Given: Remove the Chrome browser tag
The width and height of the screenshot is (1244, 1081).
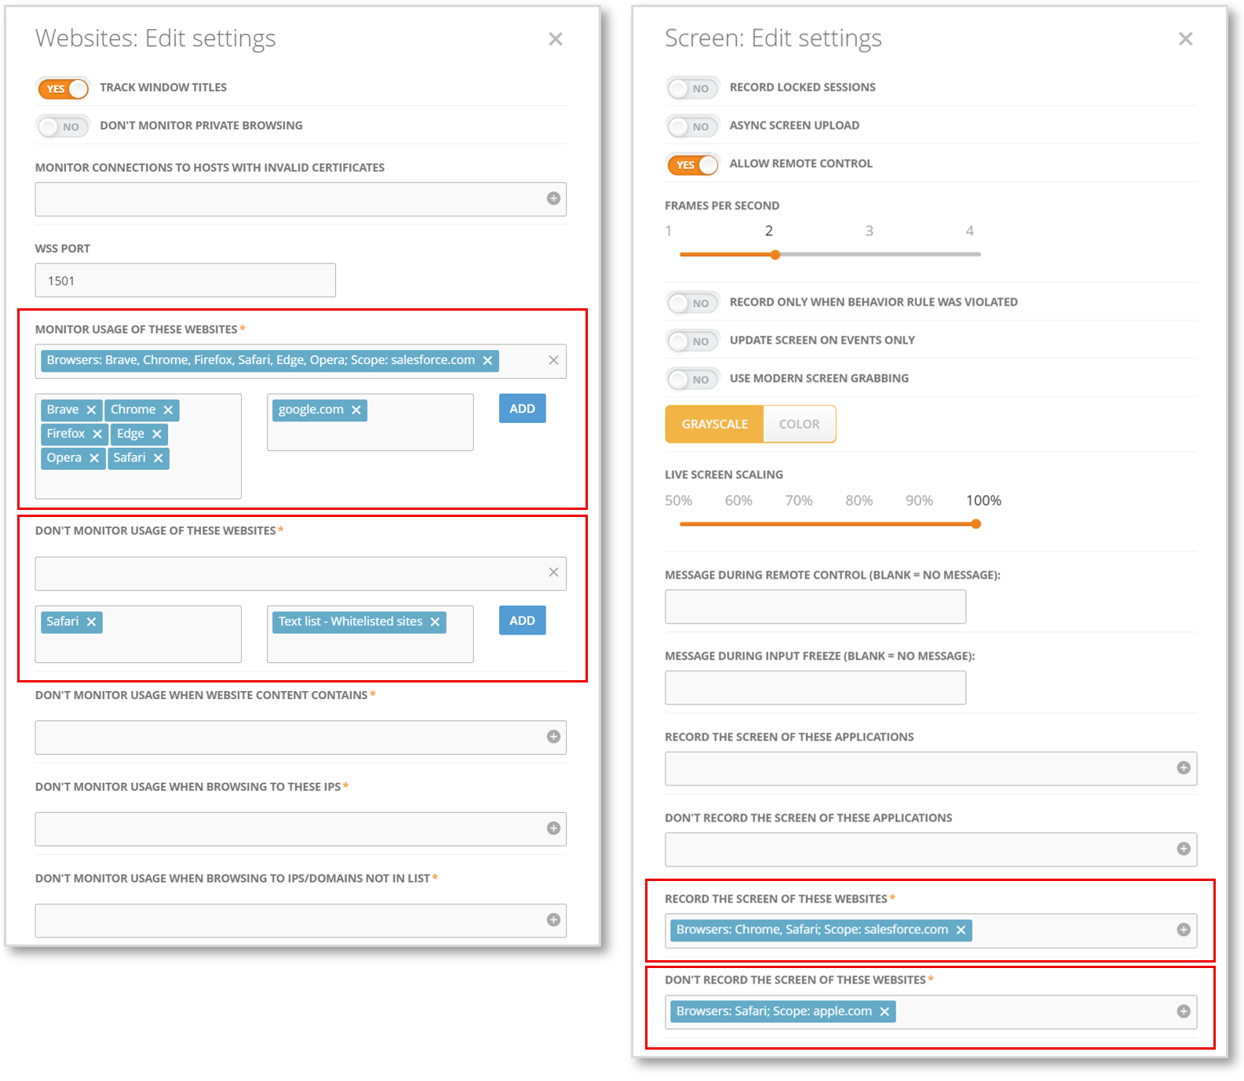Looking at the screenshot, I should coord(168,410).
